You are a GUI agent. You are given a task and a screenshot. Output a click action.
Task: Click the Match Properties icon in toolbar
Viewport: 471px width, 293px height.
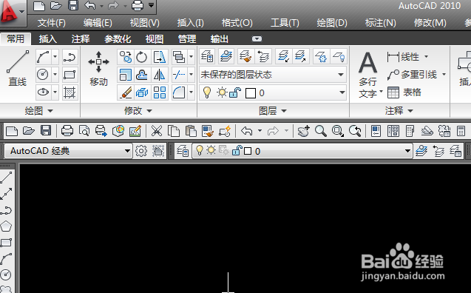[208, 131]
